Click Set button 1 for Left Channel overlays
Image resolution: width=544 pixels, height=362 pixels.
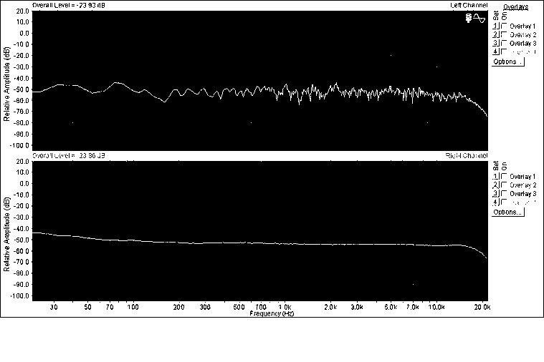[496, 26]
